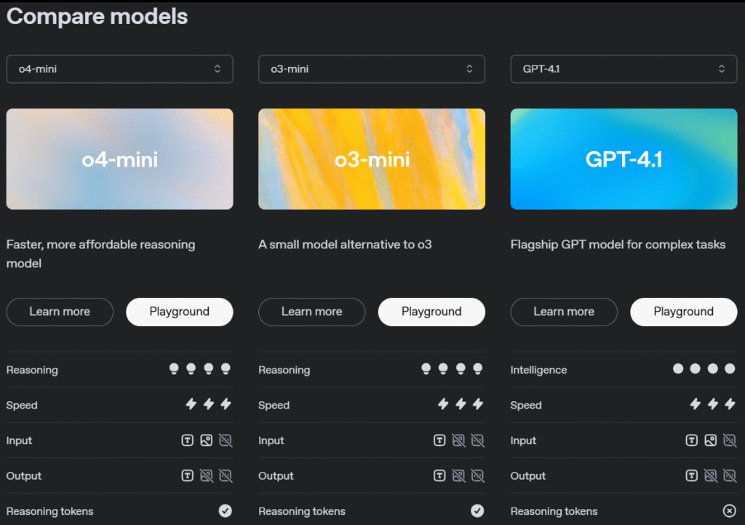745x525 pixels.
Task: Open the o4-mini model dropdown
Action: point(119,69)
